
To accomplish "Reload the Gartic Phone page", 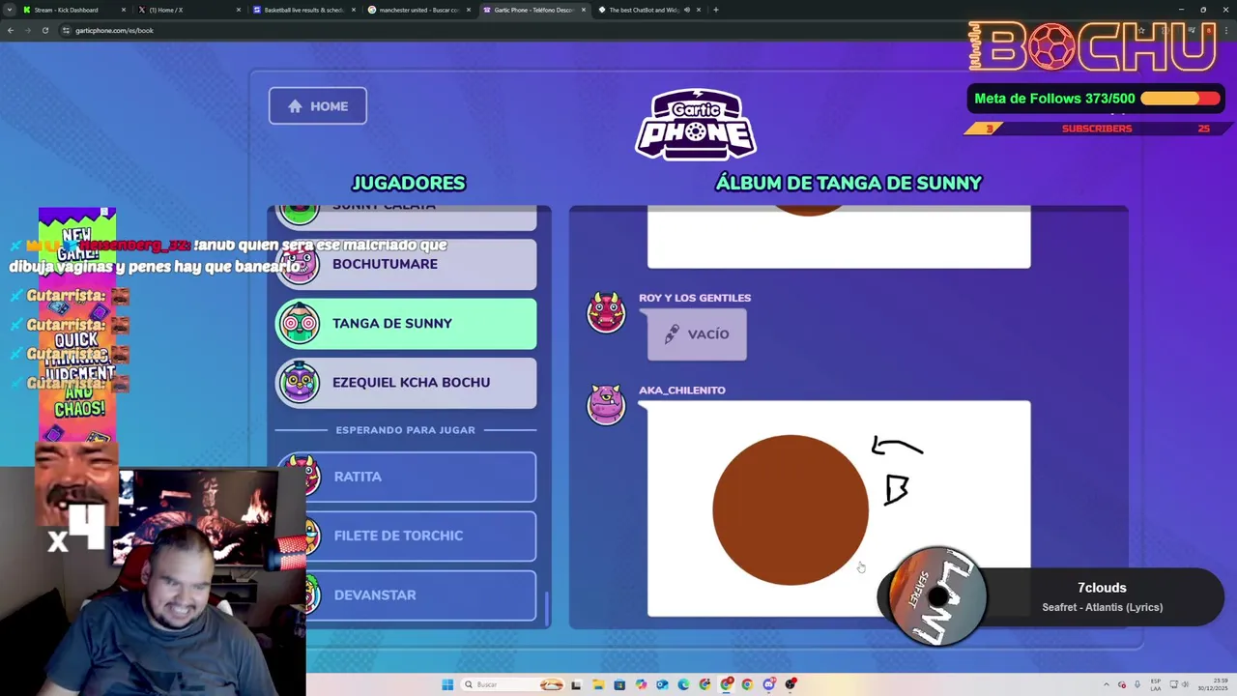I will point(45,30).
